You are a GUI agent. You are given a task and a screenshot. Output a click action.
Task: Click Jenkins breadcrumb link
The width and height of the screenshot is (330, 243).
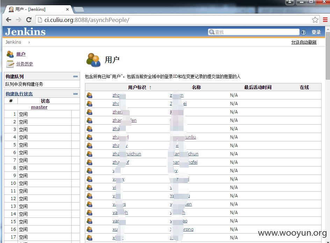pos(13,42)
